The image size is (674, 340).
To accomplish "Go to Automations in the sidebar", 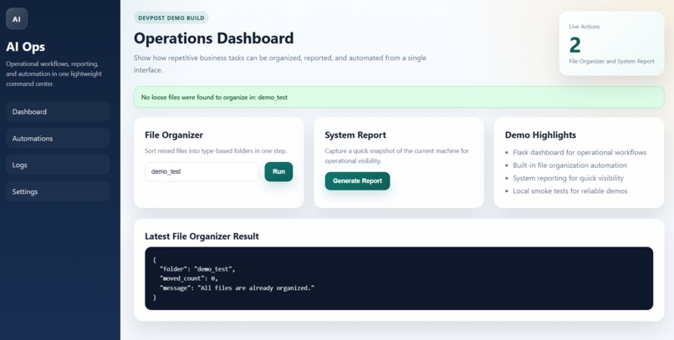I will [x=58, y=138].
